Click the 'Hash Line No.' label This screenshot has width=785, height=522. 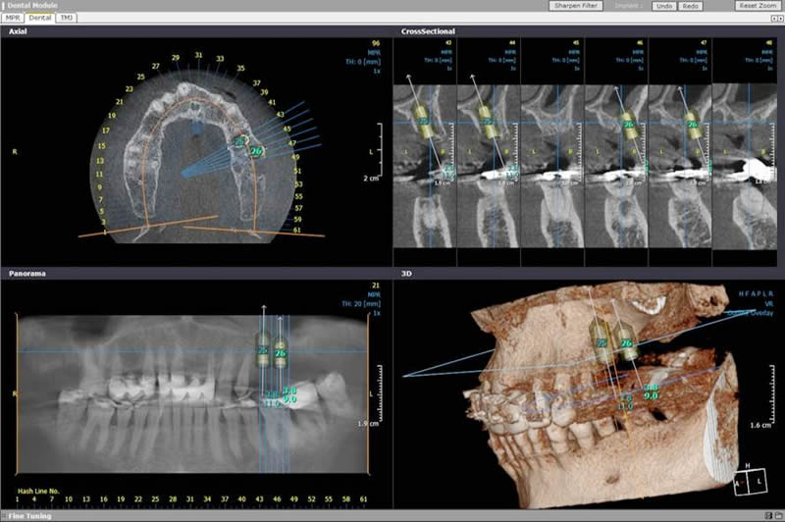[x=38, y=492]
